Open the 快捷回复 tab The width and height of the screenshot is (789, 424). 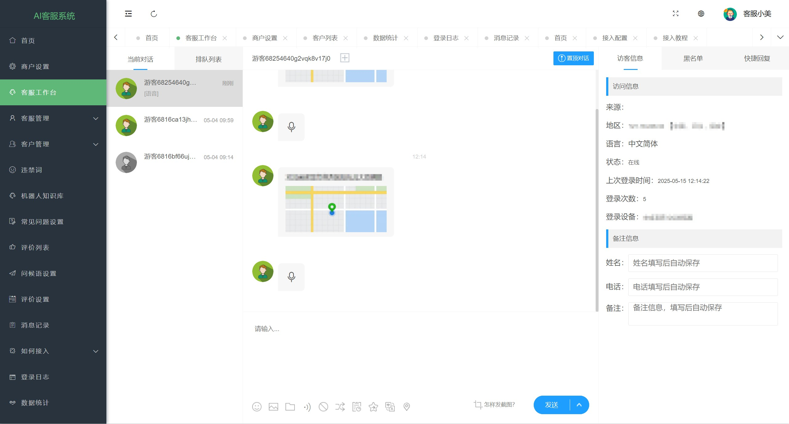757,59
